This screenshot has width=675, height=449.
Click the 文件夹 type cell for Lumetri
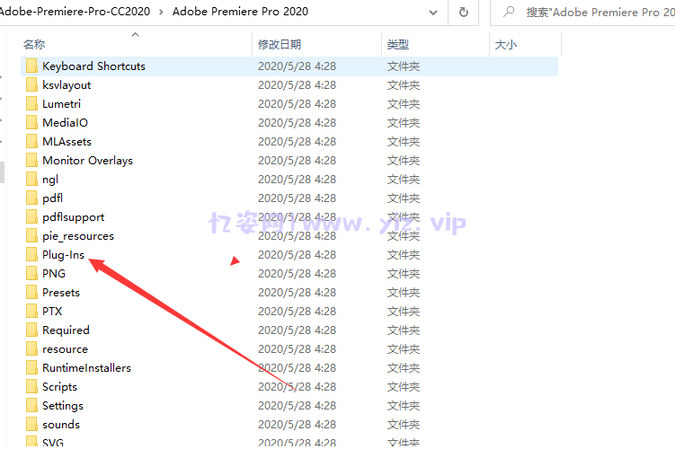tap(404, 104)
